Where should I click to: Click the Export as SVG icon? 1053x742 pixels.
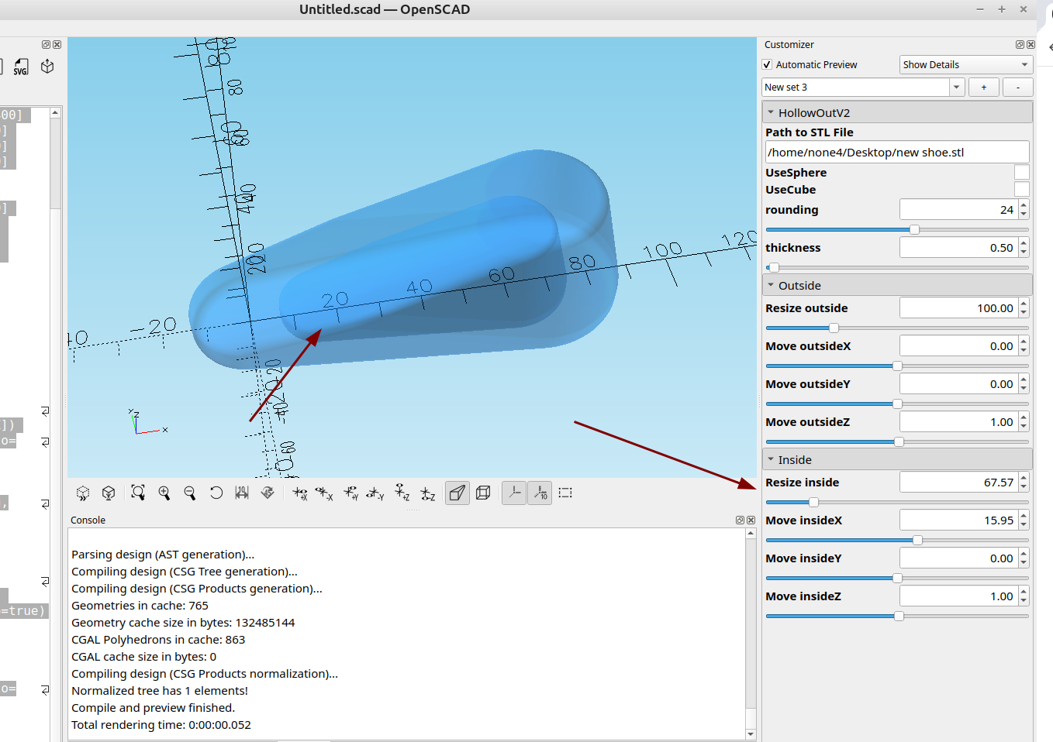pos(21,67)
